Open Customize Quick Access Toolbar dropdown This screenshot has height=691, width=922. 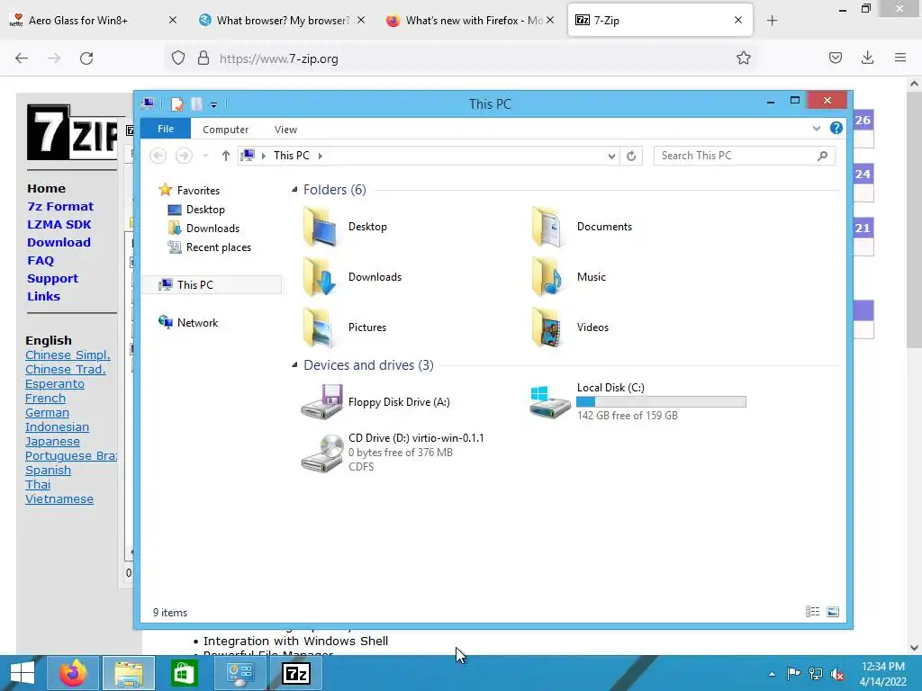tap(214, 105)
